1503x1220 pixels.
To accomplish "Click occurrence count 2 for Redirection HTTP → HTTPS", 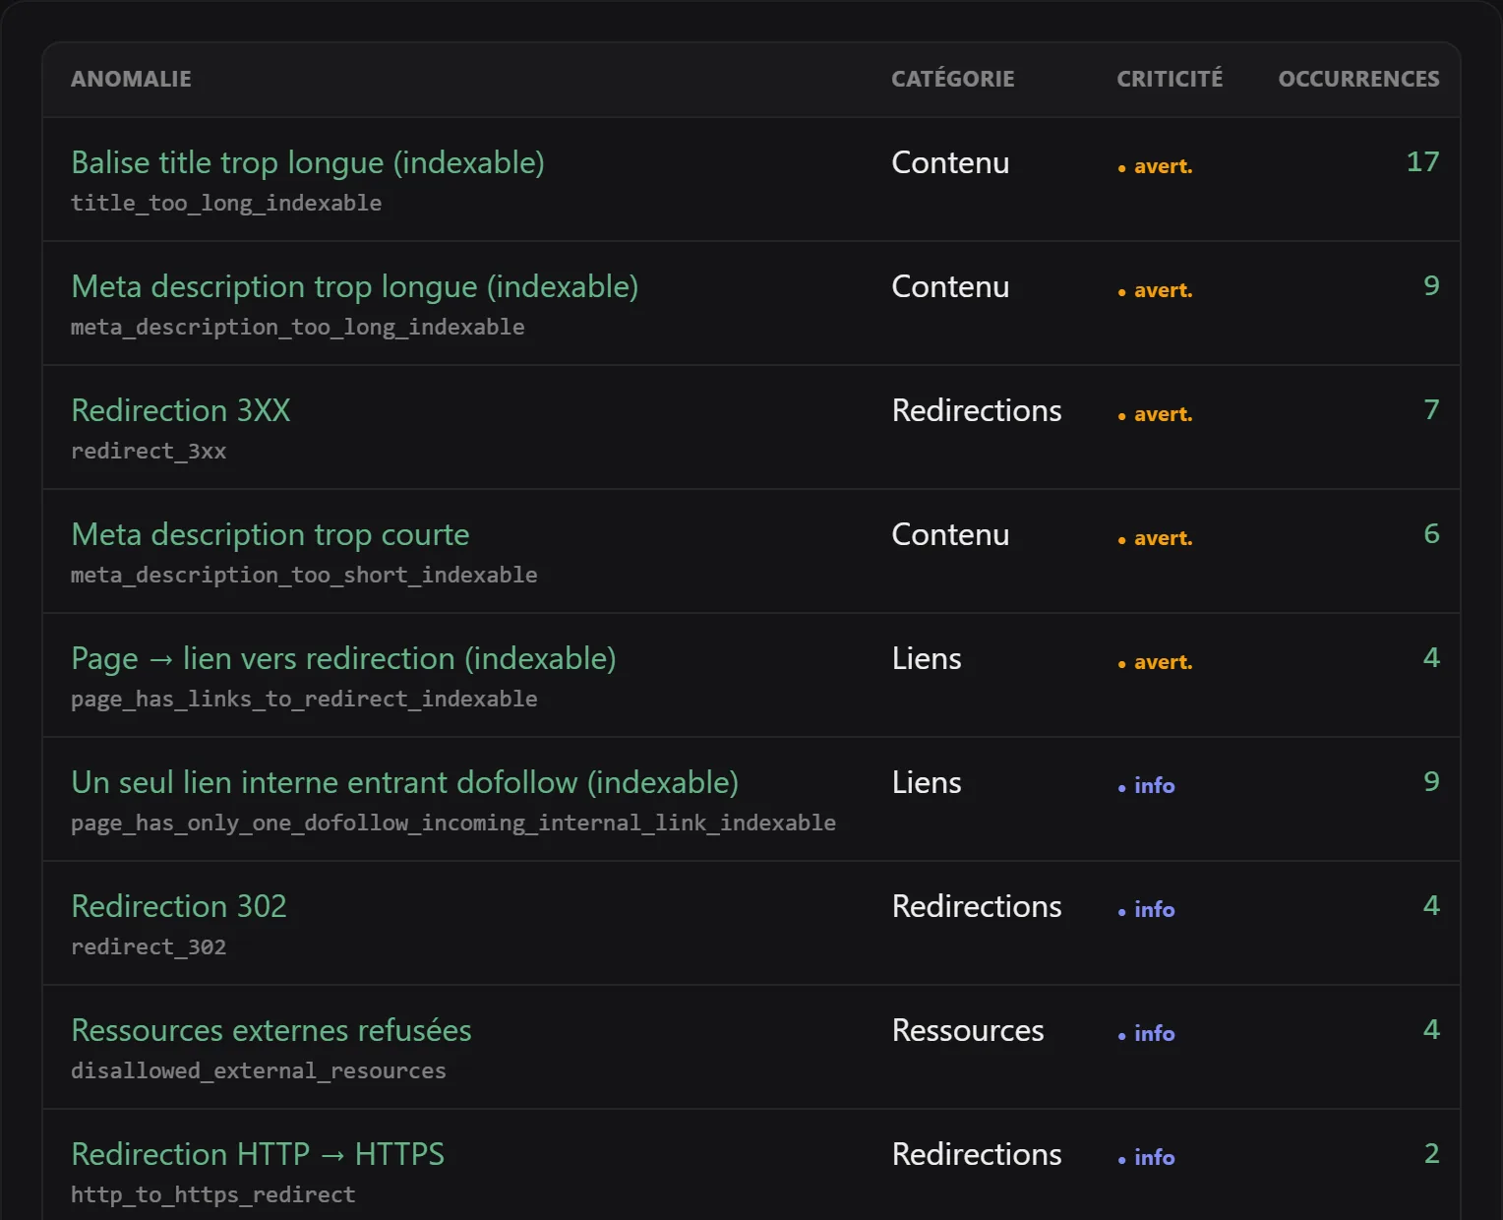I will tap(1431, 1154).
